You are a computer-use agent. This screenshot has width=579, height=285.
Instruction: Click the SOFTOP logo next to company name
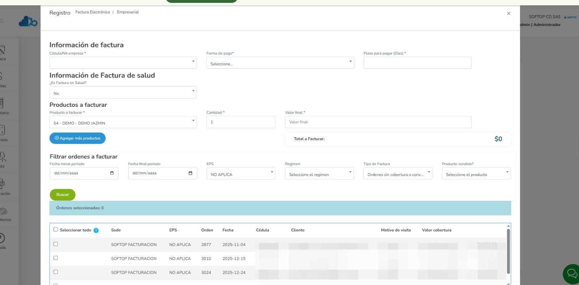pos(570,17)
